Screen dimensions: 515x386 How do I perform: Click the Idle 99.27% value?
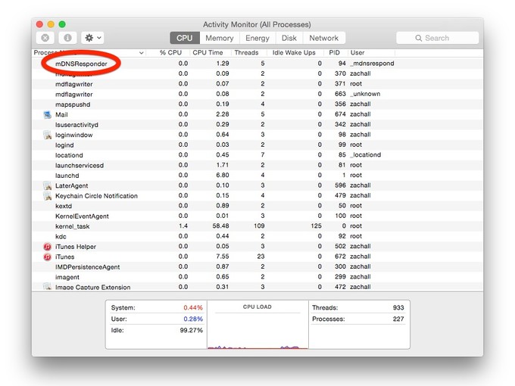(191, 330)
